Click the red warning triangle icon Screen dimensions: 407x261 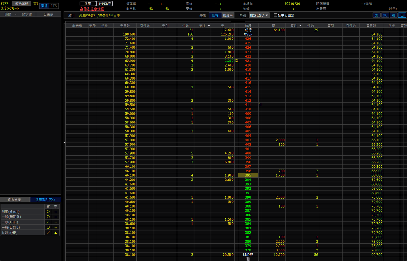click(82, 9)
